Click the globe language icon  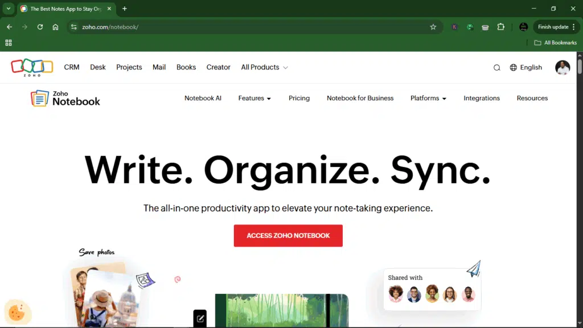coord(513,67)
